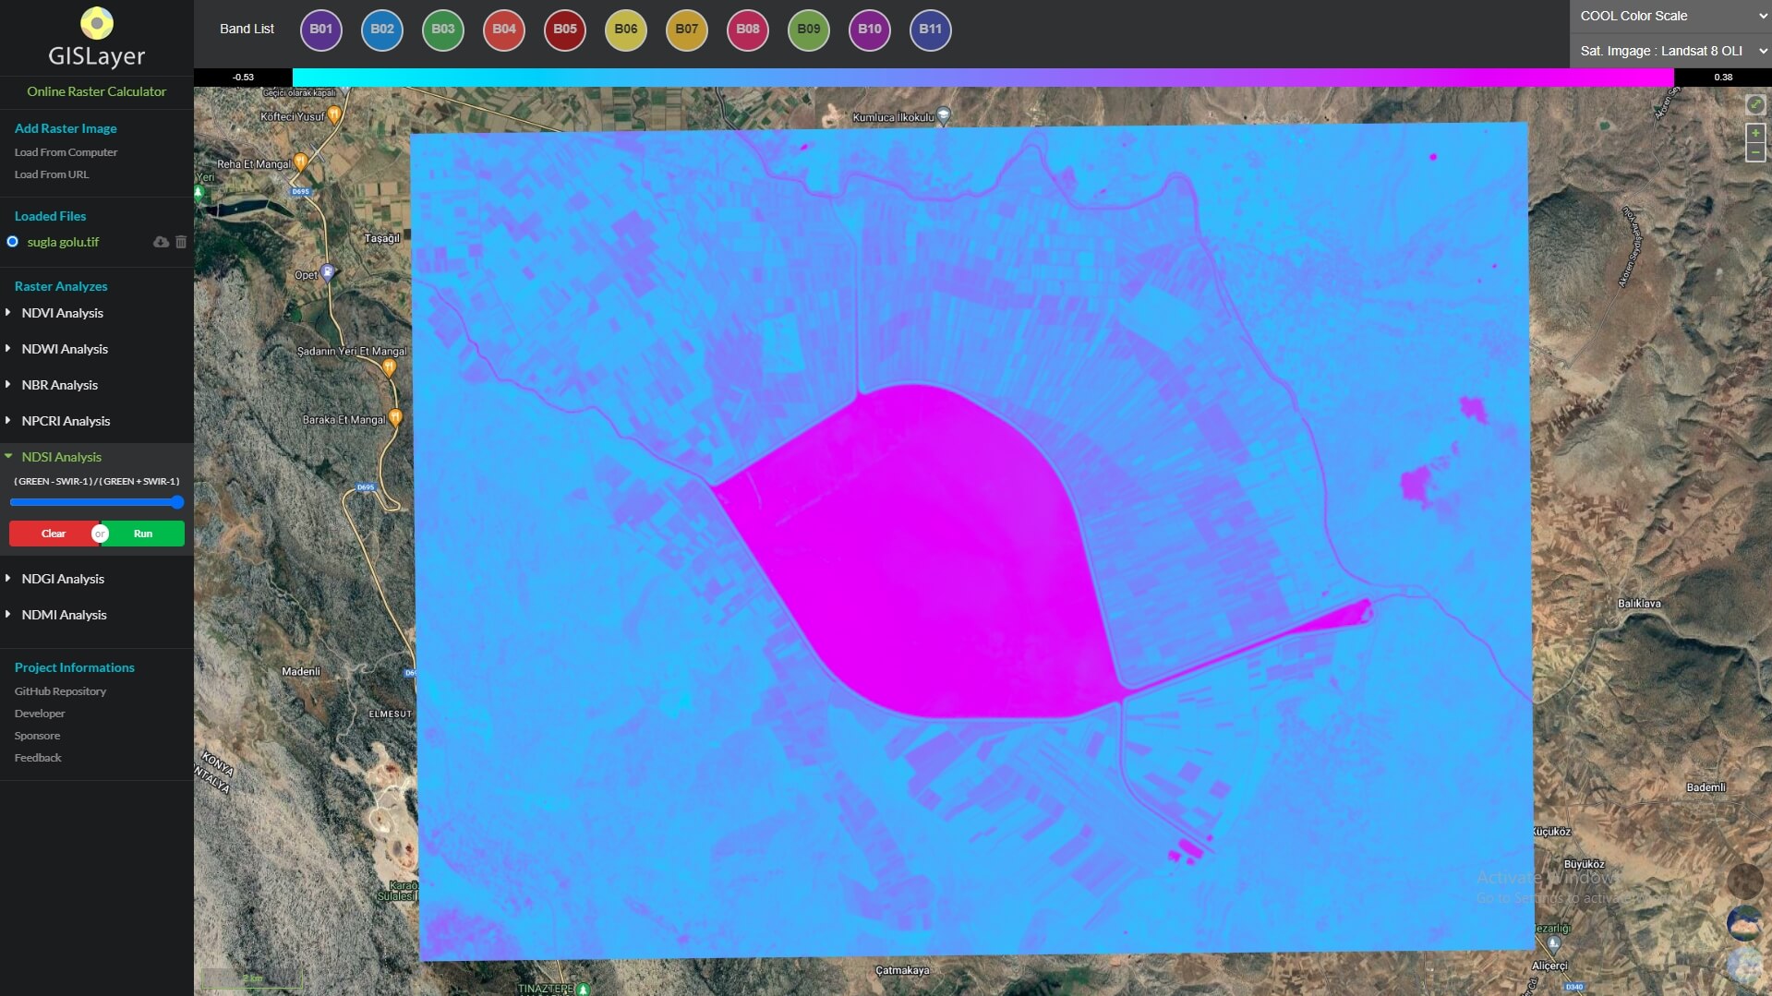Expand NDMI Analysis section

pyautogui.click(x=64, y=615)
